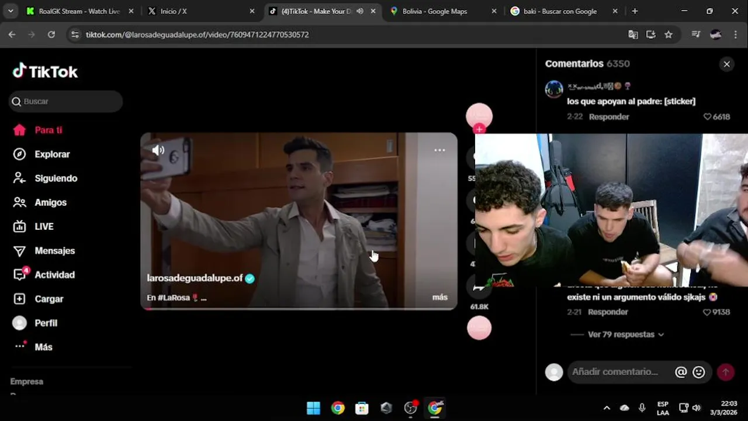Open the Chrome profile avatar

click(715, 34)
